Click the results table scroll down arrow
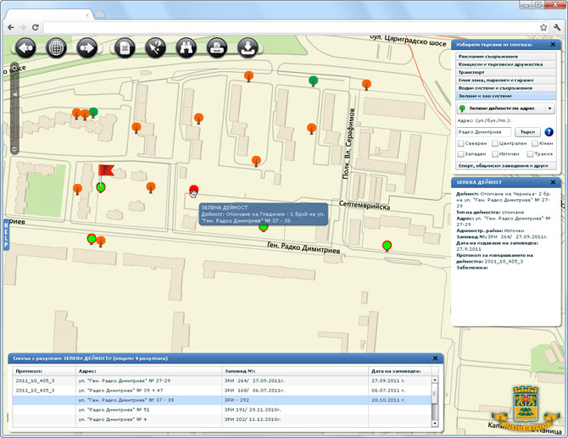This screenshot has height=438, width=568. (435, 423)
